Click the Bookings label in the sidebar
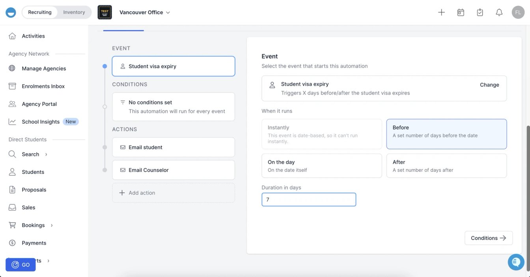530x277 pixels. tap(33, 225)
